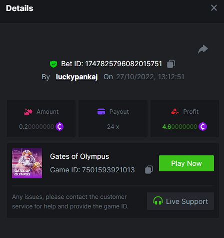Click the share arrow icon
The image size is (224, 238).
(x=203, y=49)
